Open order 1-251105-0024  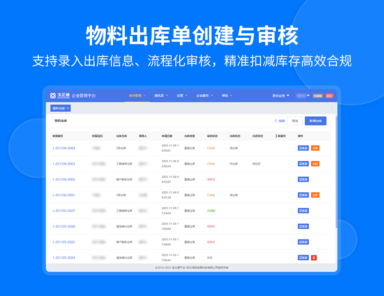pos(64,258)
